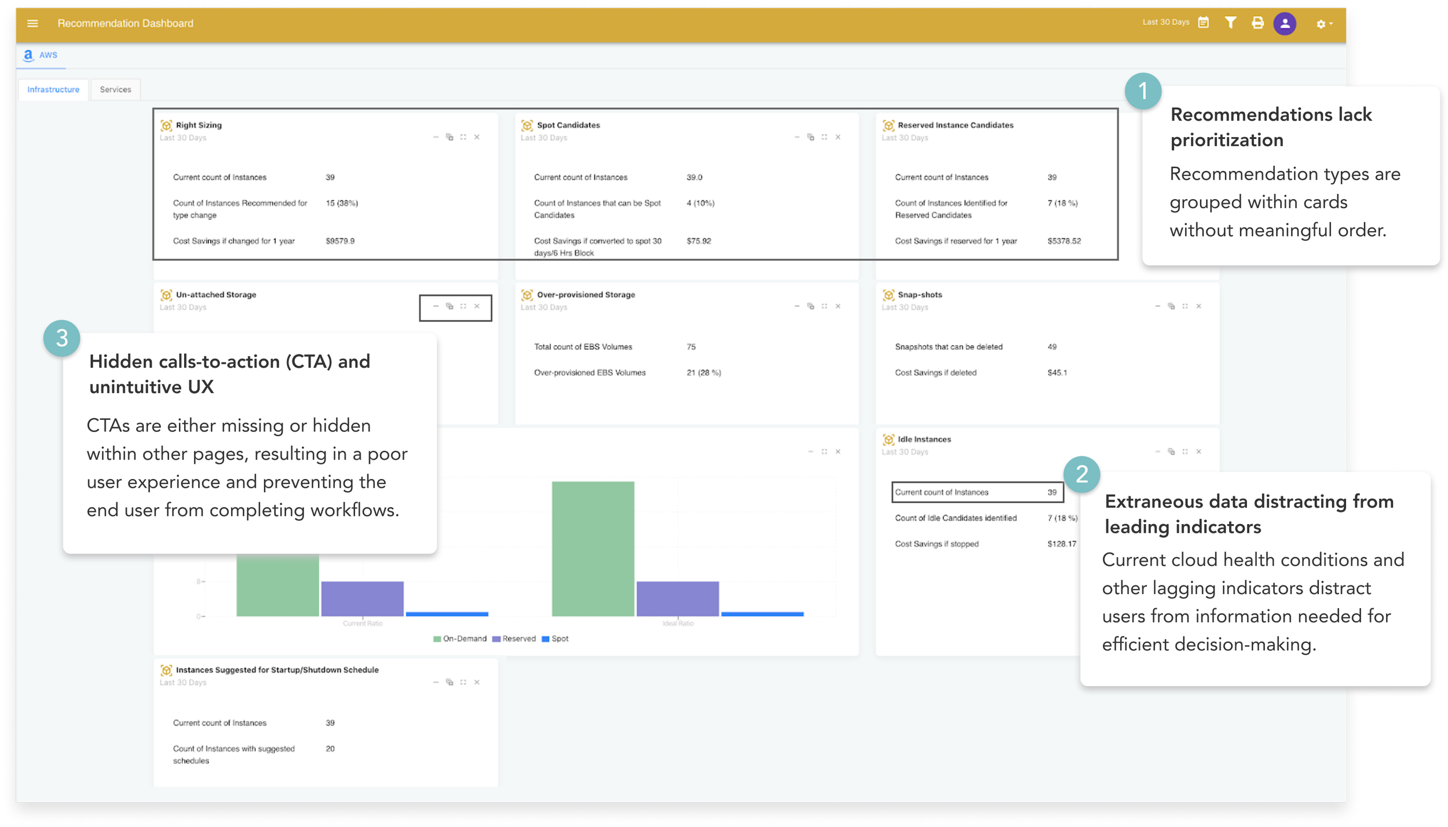Open the hamburger navigation menu
The height and width of the screenshot is (827, 1448).
tap(32, 23)
